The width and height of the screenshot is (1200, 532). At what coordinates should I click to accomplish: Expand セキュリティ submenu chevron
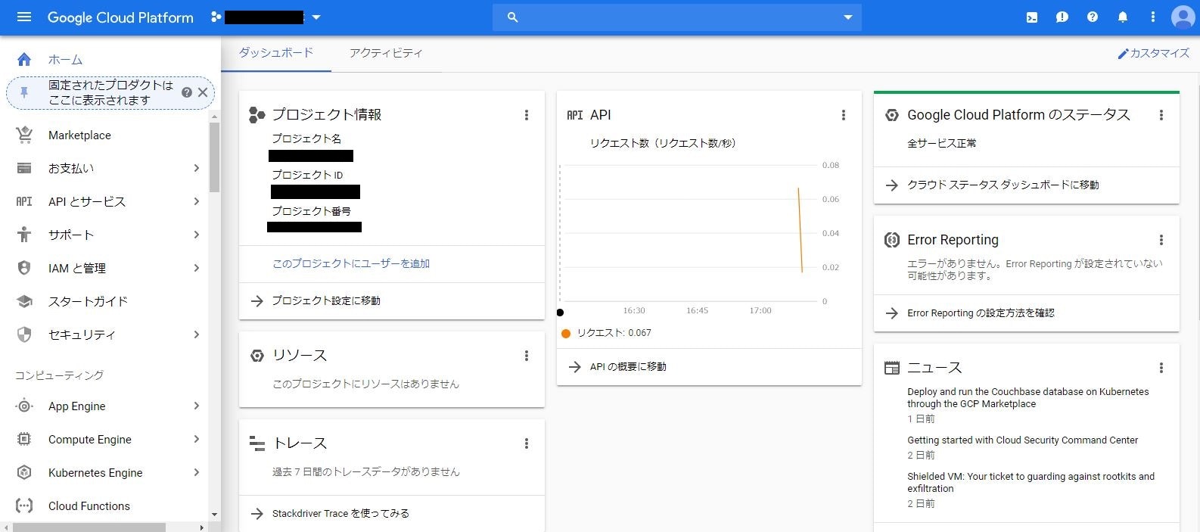coord(197,334)
